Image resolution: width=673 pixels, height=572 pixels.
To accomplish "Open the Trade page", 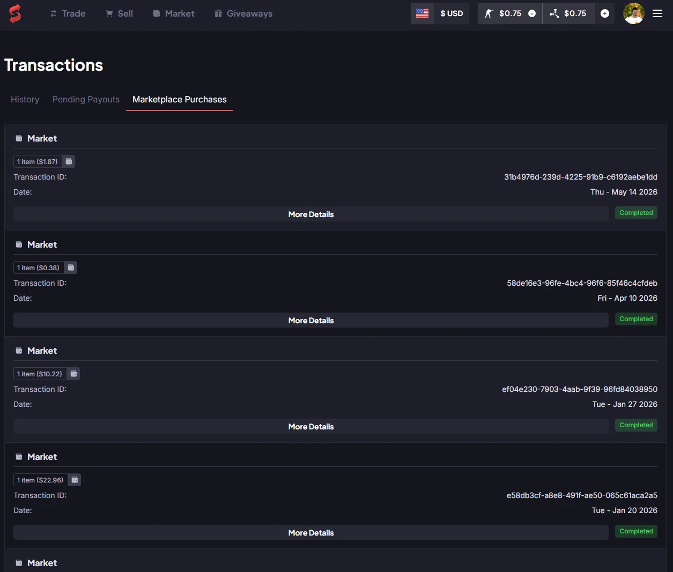I will pos(68,13).
